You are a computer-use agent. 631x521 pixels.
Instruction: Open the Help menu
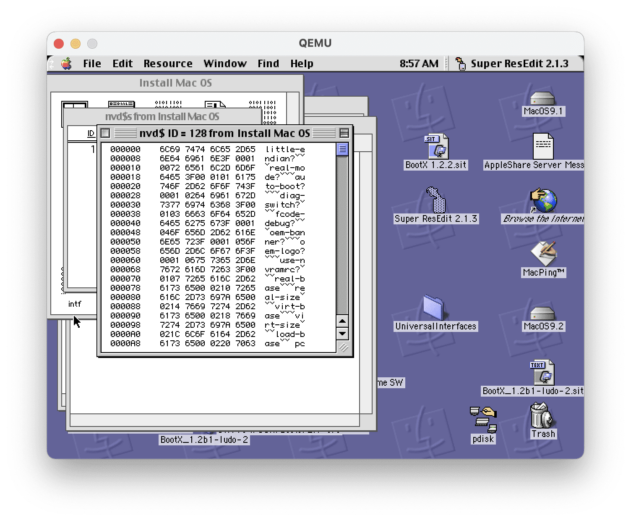tap(302, 64)
